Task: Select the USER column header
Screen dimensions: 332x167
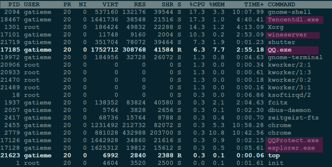Action: [x=32, y=5]
